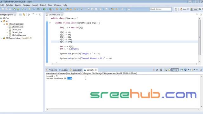Click the editor horizontal scrollbar right arrow

(x=197, y=64)
